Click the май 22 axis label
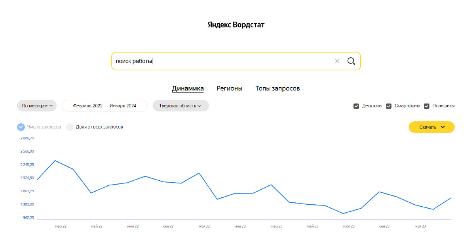This screenshot has width=475, height=249. tap(97, 226)
